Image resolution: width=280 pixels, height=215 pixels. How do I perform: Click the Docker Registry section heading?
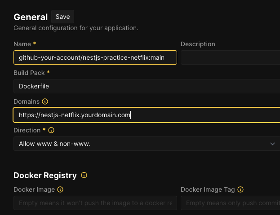tap(45, 175)
